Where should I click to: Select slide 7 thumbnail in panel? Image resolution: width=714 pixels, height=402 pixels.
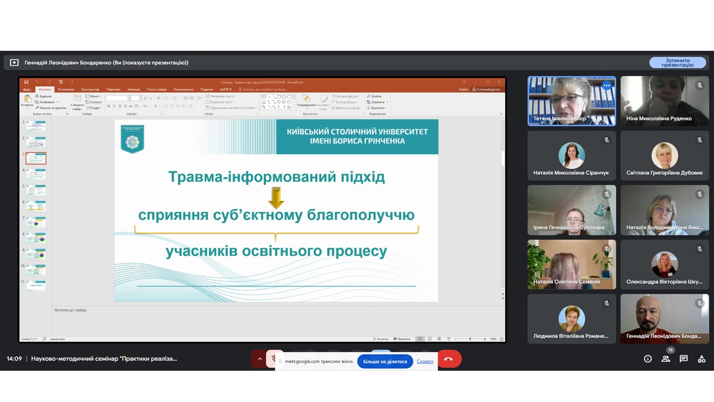click(x=36, y=222)
